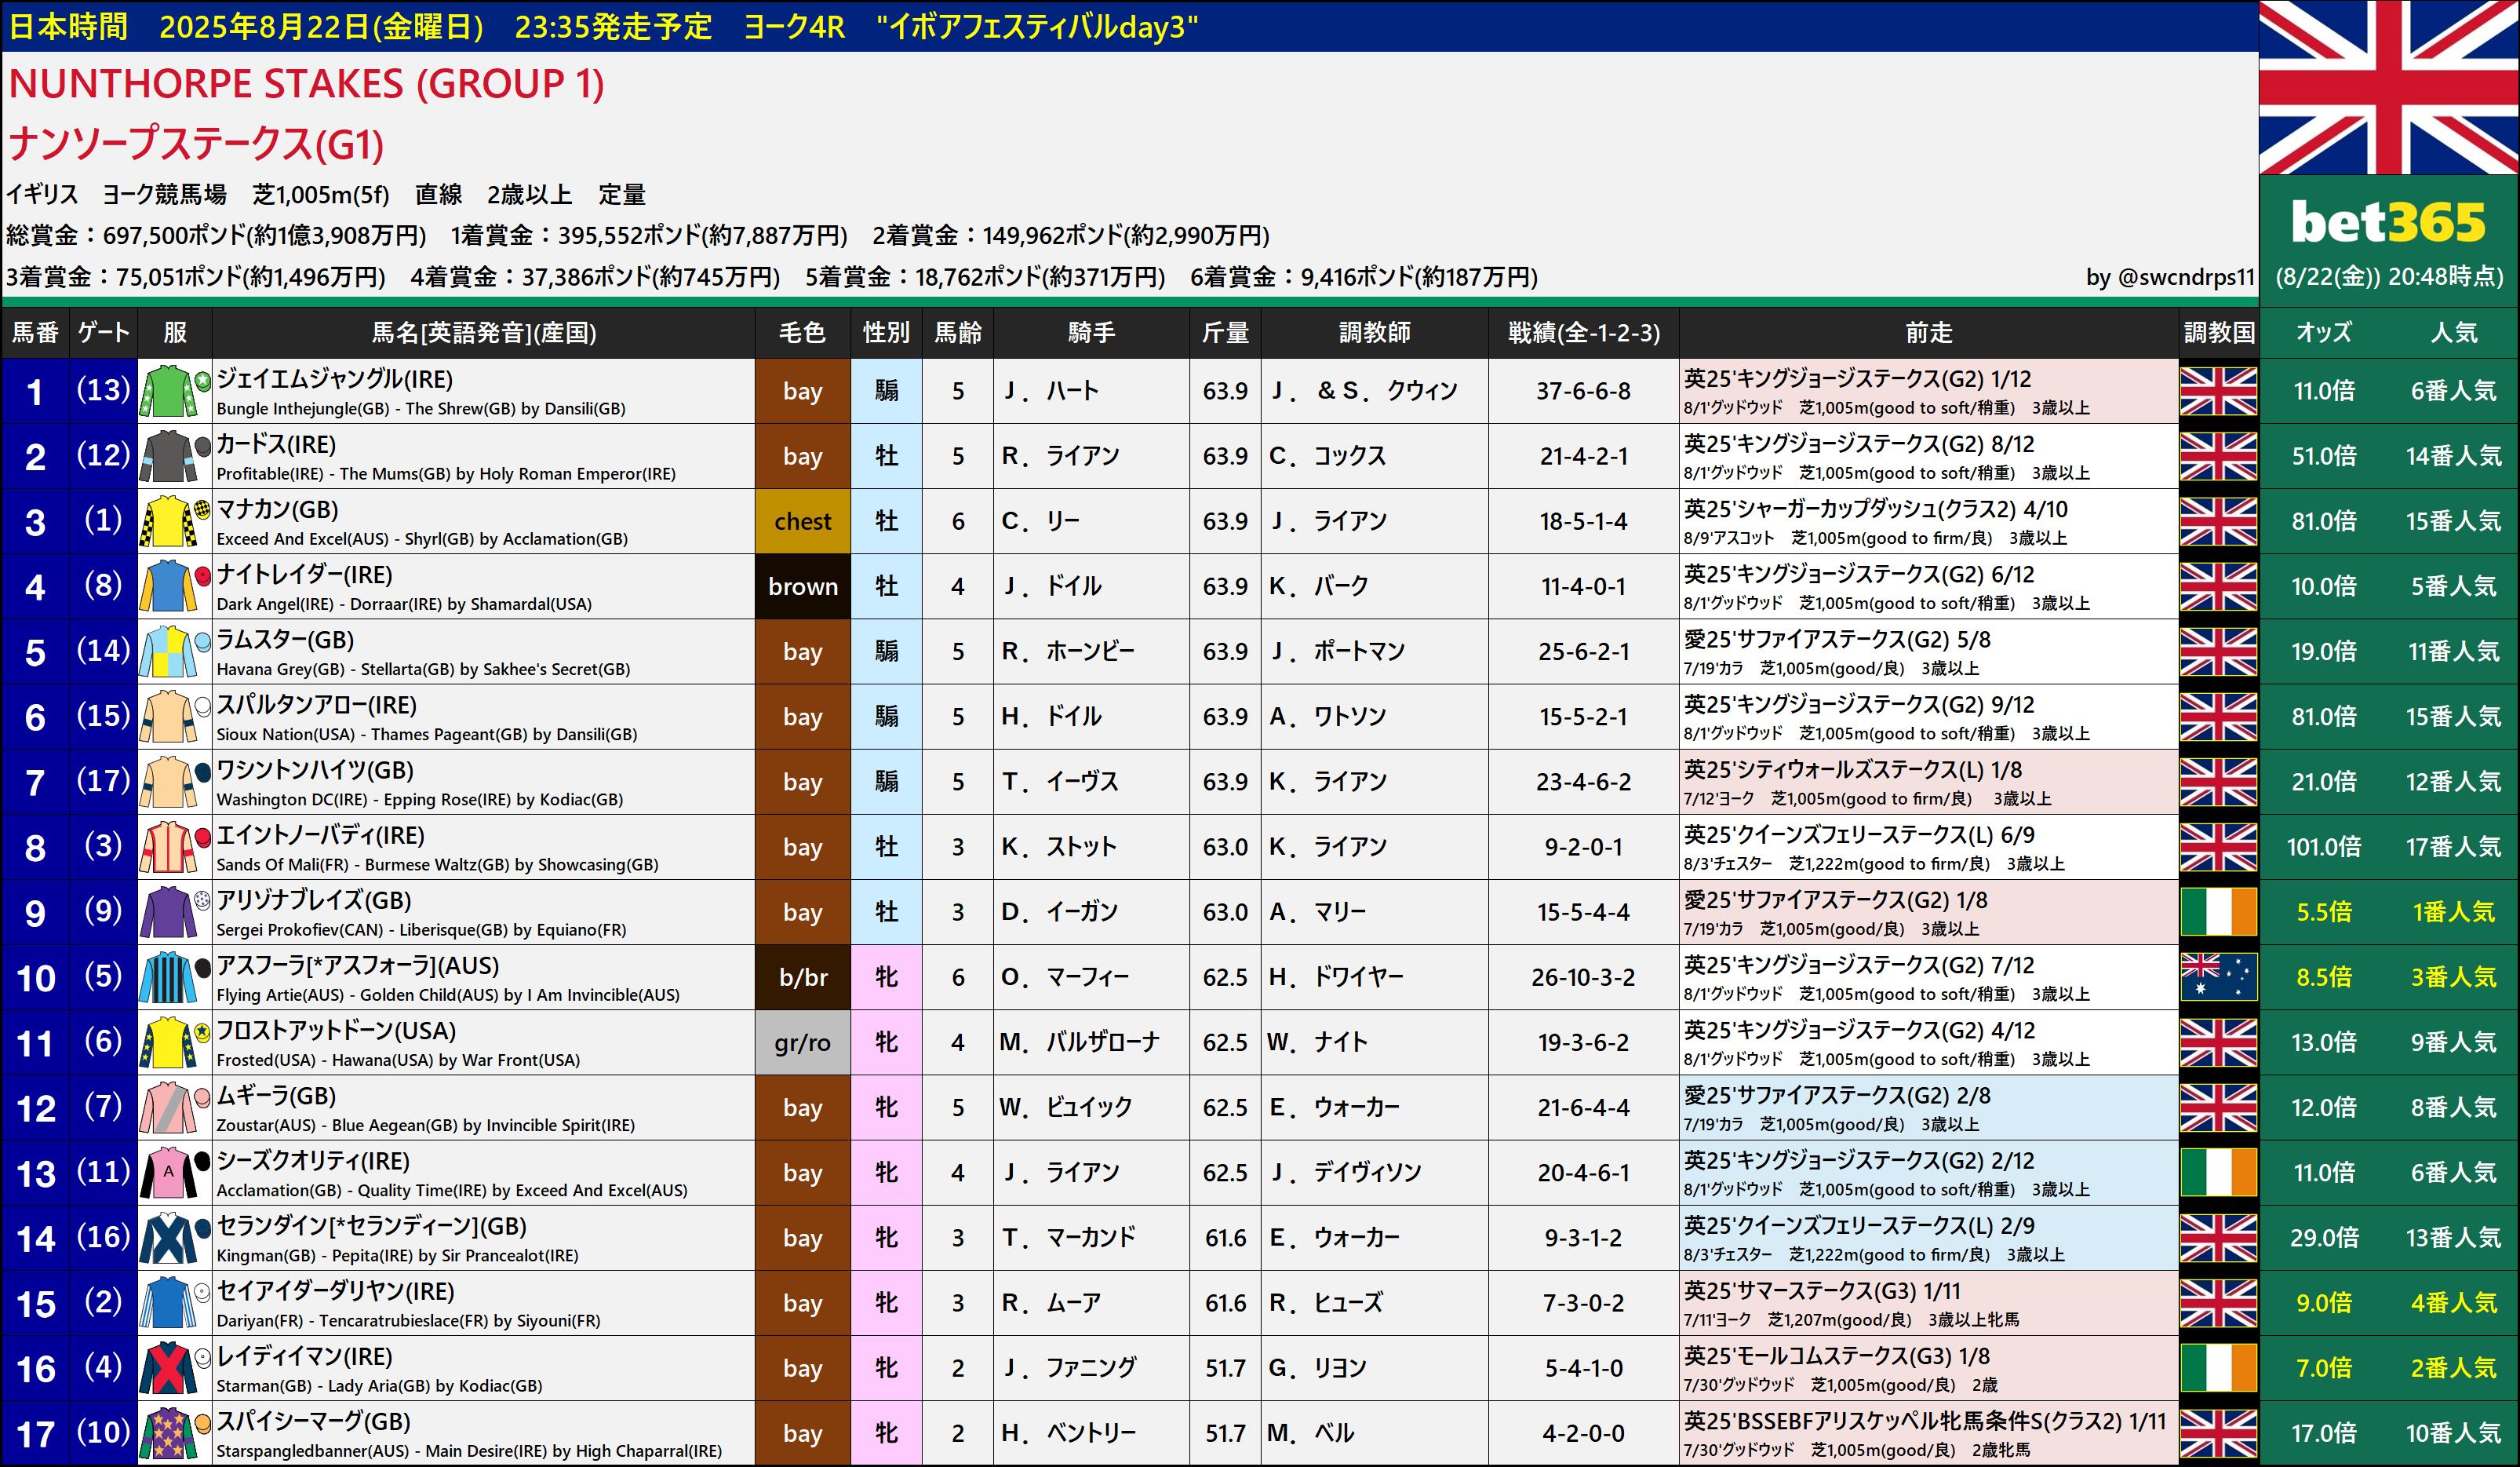This screenshot has width=2520, height=1467.
Task: Click the chest coat color cell
Action: 802,521
